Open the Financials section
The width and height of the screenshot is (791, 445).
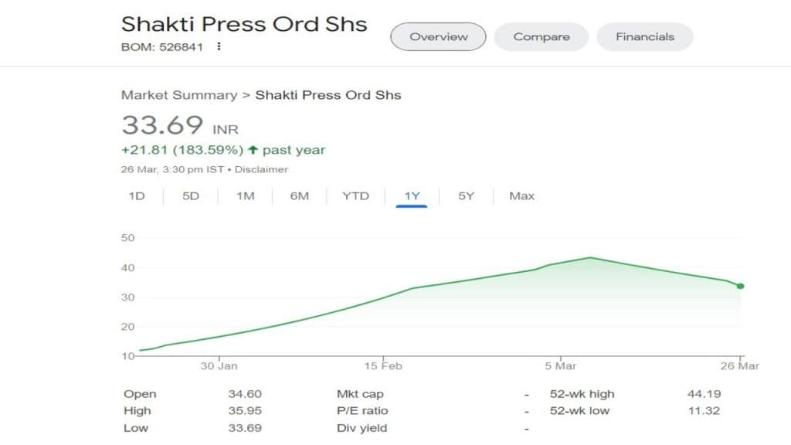[645, 36]
